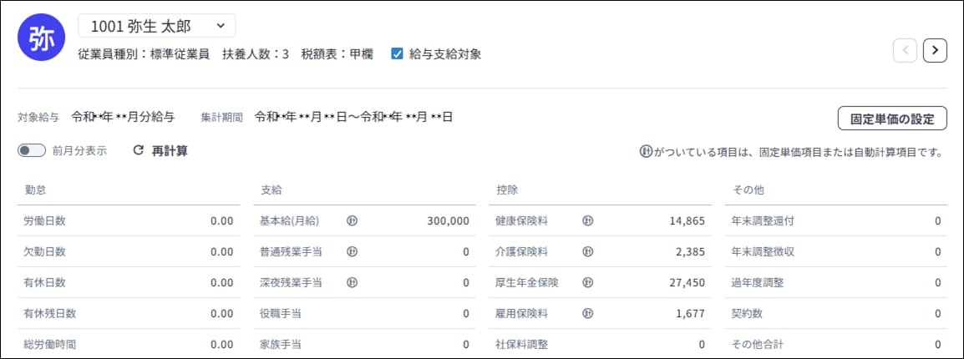Screen dimensions: 964x359
Task: Uncheck the 給与支給対象 checkbox
Action: click(x=398, y=54)
